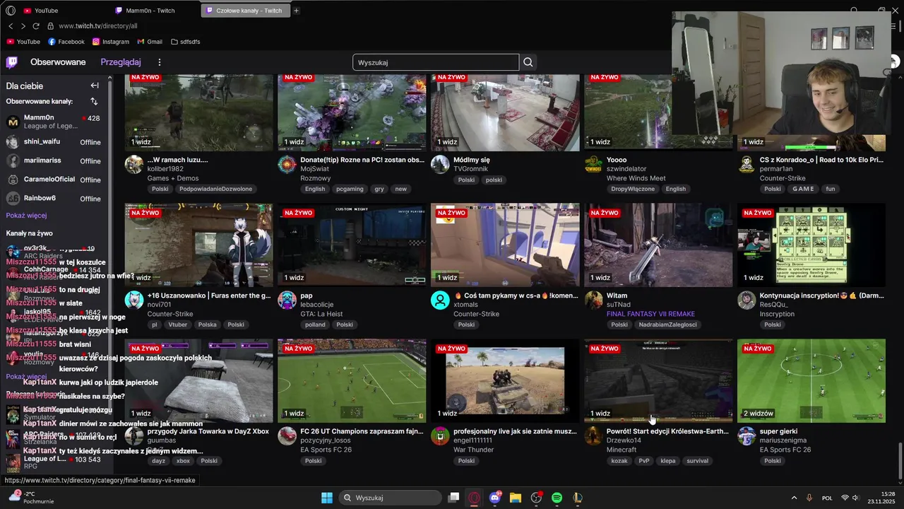Click the Vtuber tag
The height and width of the screenshot is (509, 904).
178,324
